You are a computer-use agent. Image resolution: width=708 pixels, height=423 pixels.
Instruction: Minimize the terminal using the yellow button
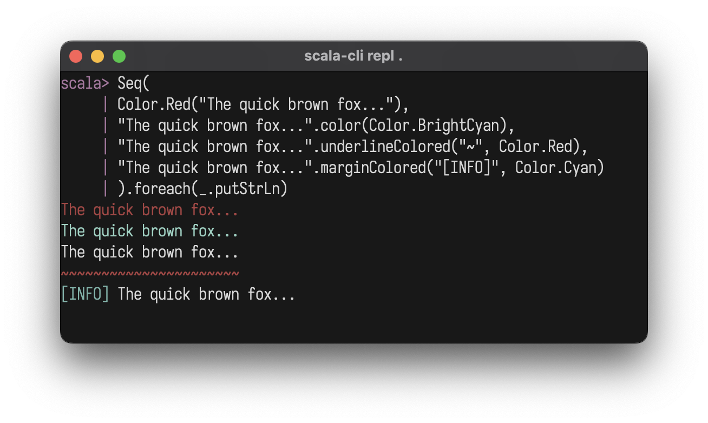[x=97, y=56]
